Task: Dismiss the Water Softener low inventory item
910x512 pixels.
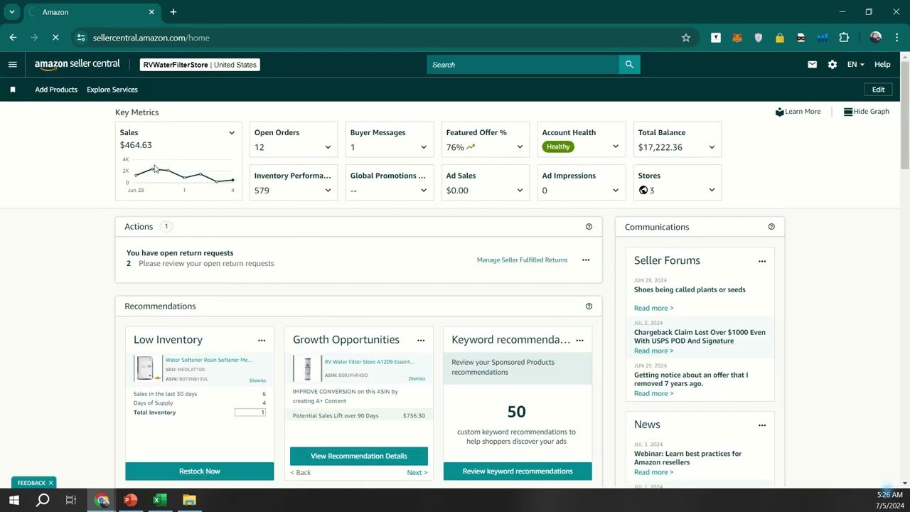Action: [257, 380]
